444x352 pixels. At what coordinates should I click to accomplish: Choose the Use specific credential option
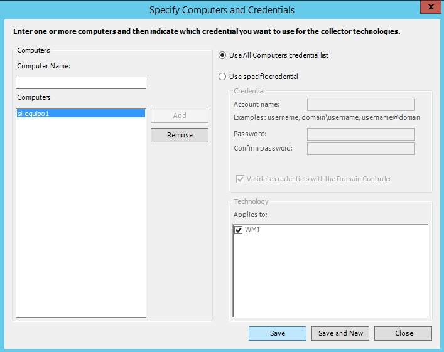click(222, 77)
